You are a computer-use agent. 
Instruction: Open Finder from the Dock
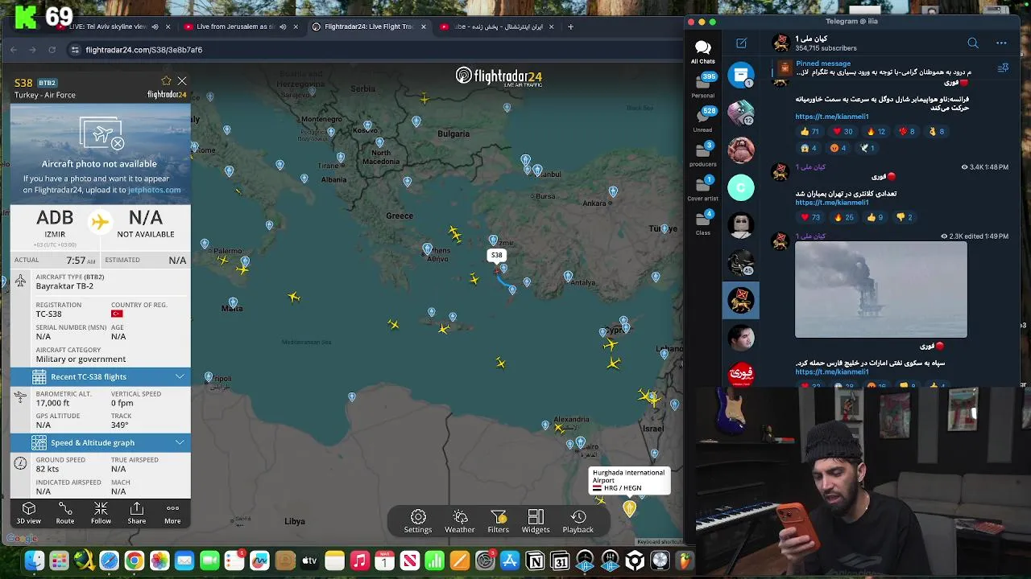click(34, 561)
